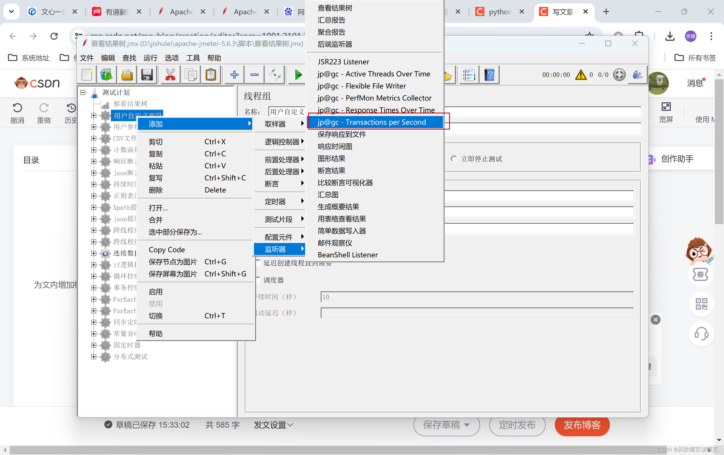Click the Start test green play icon
This screenshot has width=724, height=455.
[x=297, y=74]
